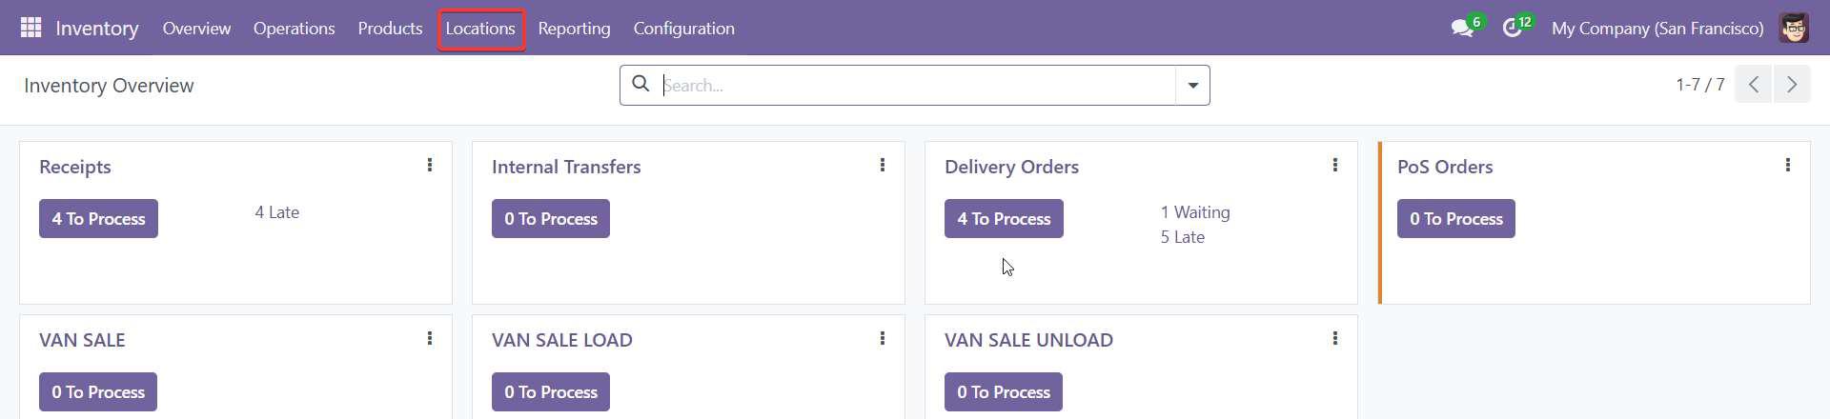Expand the search options dropdown arrow
Screen dimensions: 1830x419
tap(1192, 86)
